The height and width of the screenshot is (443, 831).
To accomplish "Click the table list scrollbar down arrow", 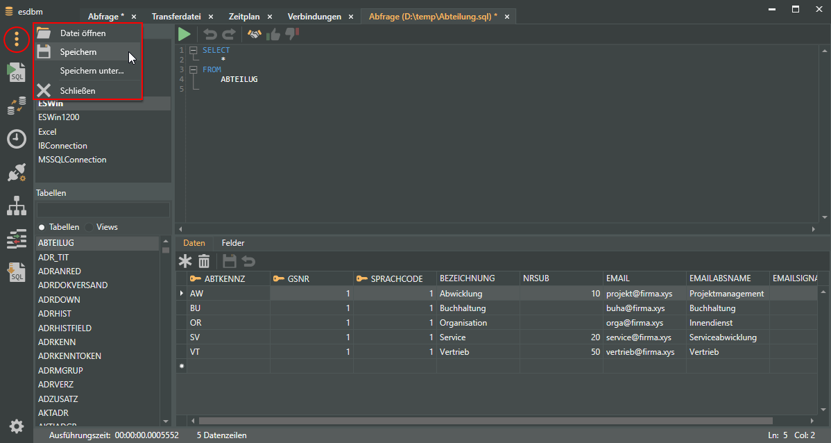I will [166, 421].
